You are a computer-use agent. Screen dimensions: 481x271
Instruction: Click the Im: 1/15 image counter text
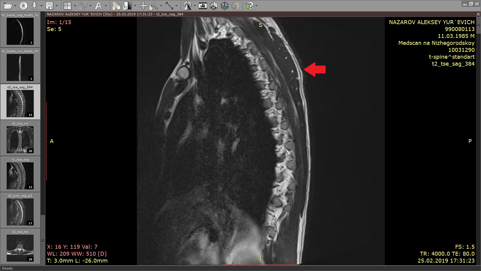[59, 22]
